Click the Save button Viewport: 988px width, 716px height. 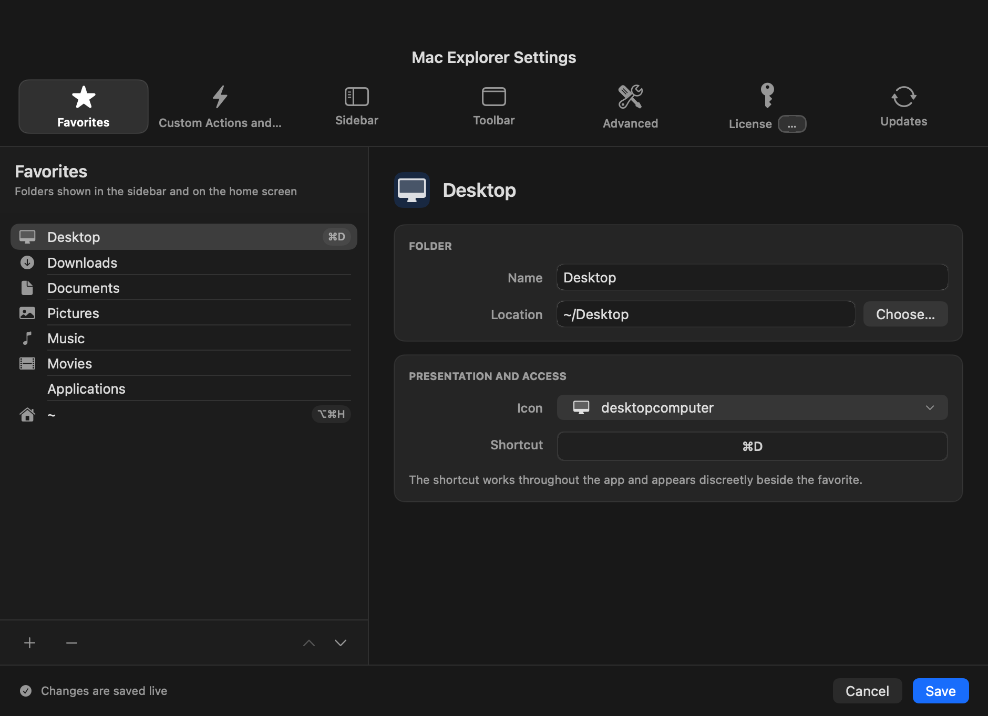click(x=941, y=691)
